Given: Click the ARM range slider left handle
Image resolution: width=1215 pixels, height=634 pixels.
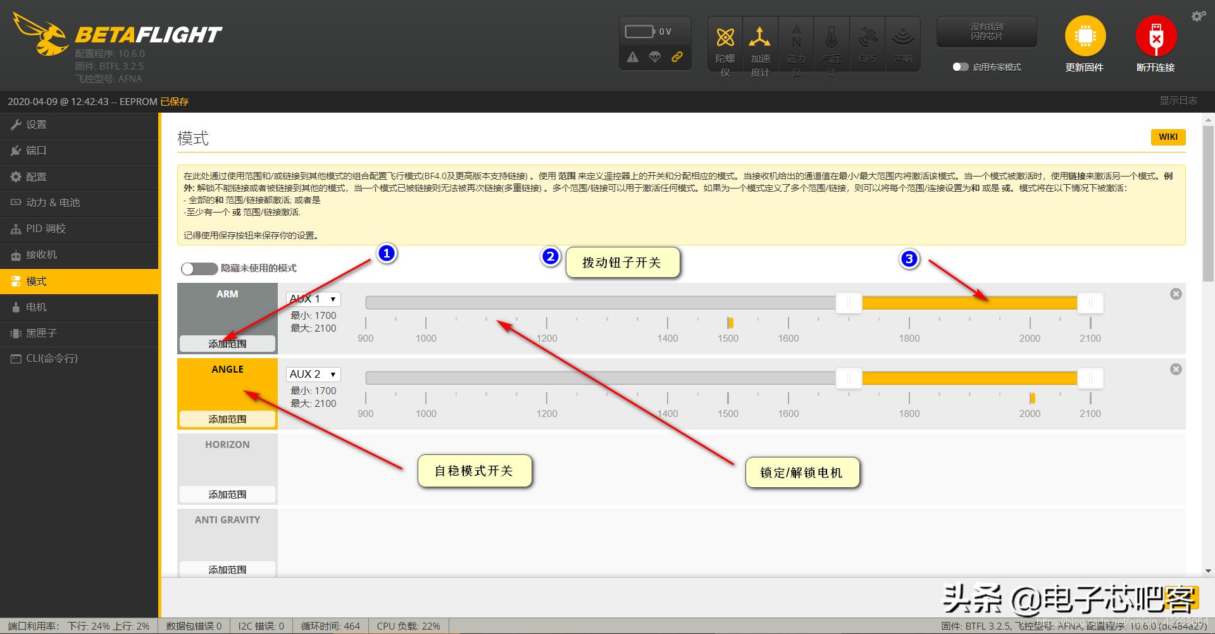Looking at the screenshot, I should pos(849,303).
